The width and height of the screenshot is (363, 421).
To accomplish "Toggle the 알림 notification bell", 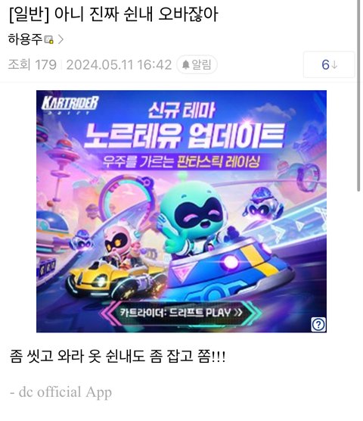I will click(197, 64).
